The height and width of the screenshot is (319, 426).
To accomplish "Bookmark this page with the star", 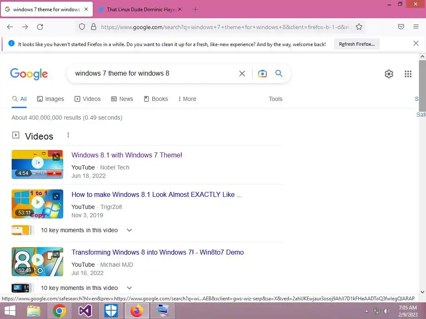I will tap(359, 27).
